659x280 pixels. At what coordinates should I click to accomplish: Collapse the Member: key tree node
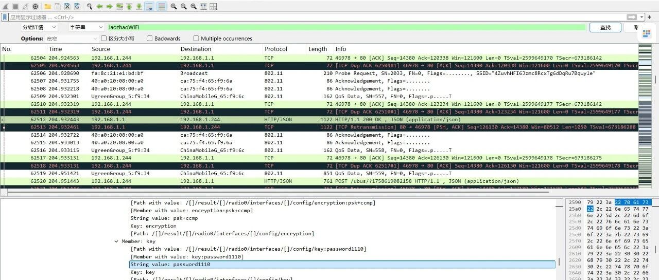click(x=116, y=241)
